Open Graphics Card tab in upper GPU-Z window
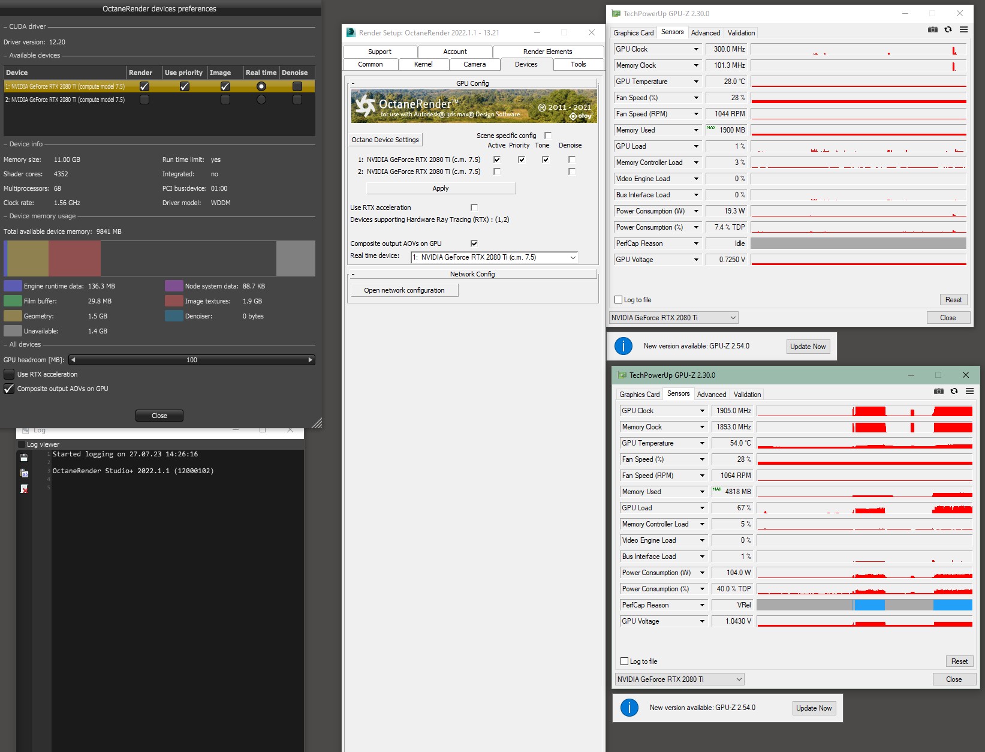This screenshot has width=985, height=752. click(x=634, y=33)
